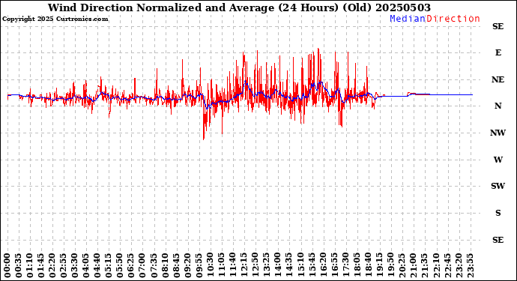This screenshot has width=517, height=281.
Task: Click the 07:00 time axis label
Action: pyautogui.click(x=142, y=265)
